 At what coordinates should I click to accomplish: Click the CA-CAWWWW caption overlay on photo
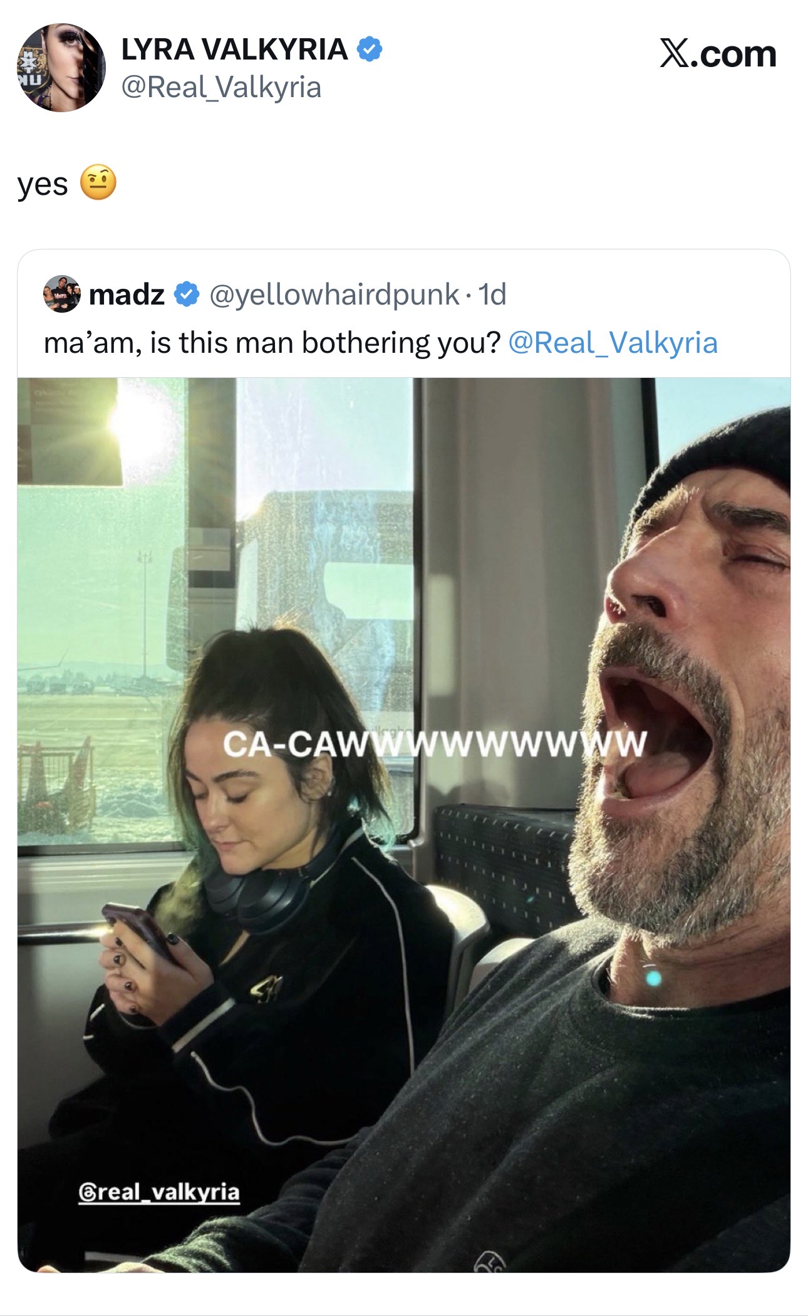[x=435, y=744]
